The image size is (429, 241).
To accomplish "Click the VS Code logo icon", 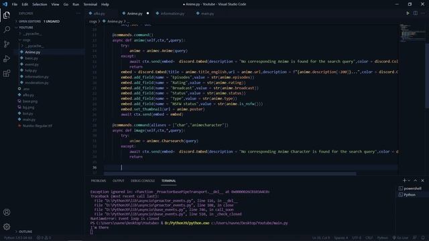I will pos(5,4).
